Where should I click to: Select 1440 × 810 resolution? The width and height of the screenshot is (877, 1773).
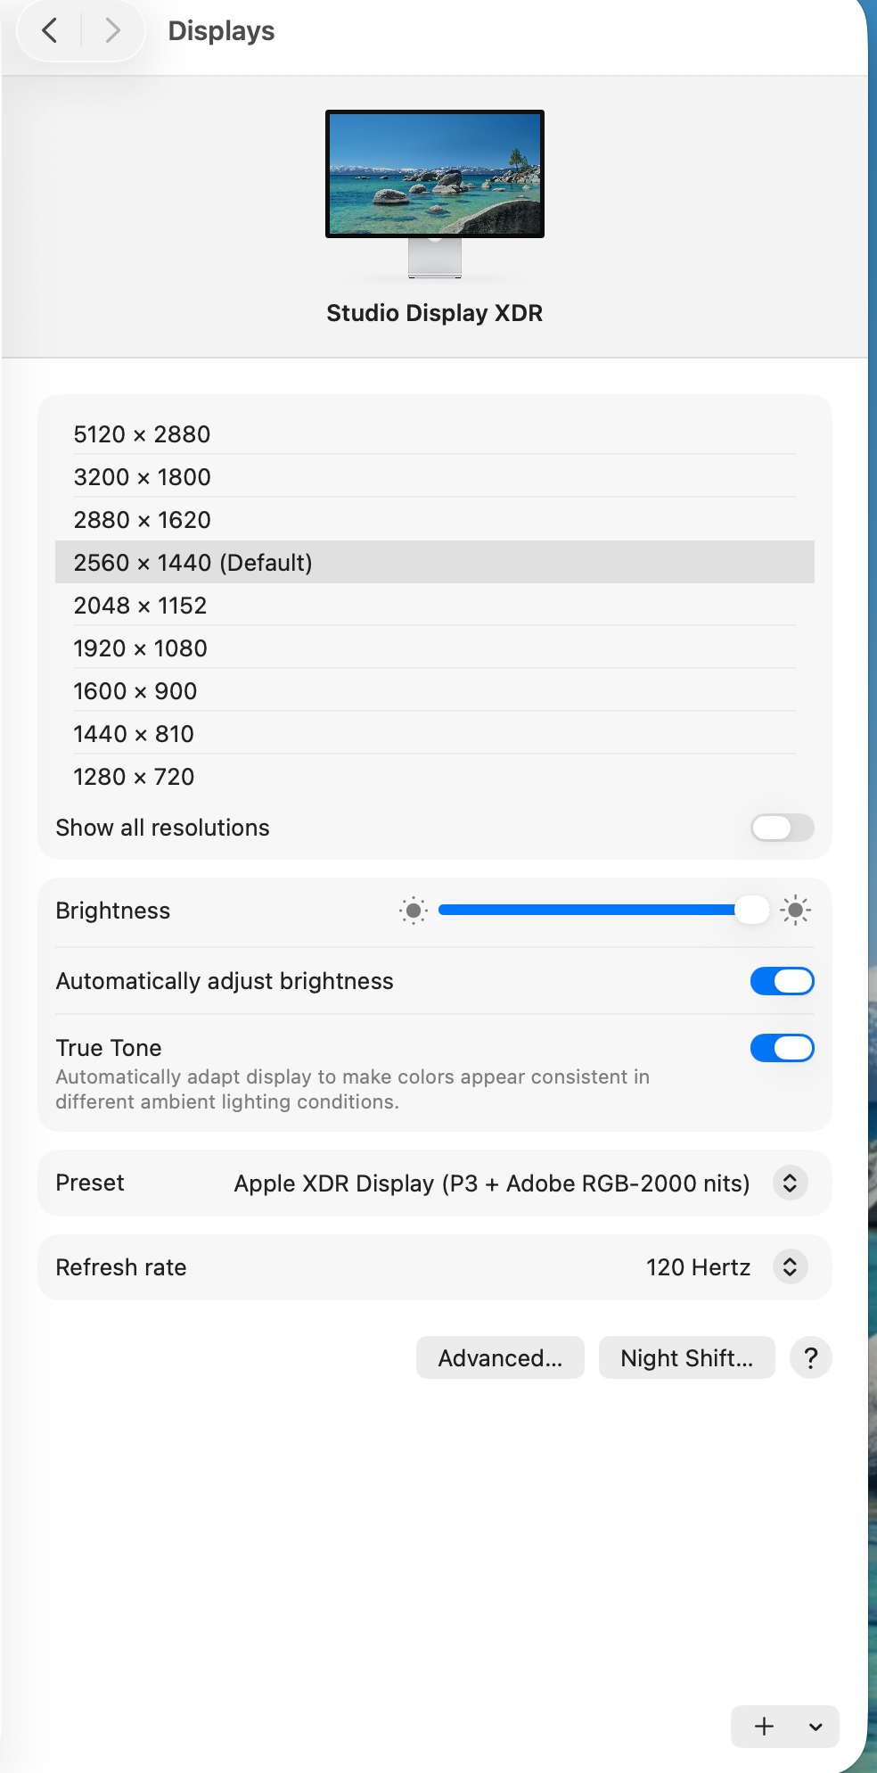(435, 734)
